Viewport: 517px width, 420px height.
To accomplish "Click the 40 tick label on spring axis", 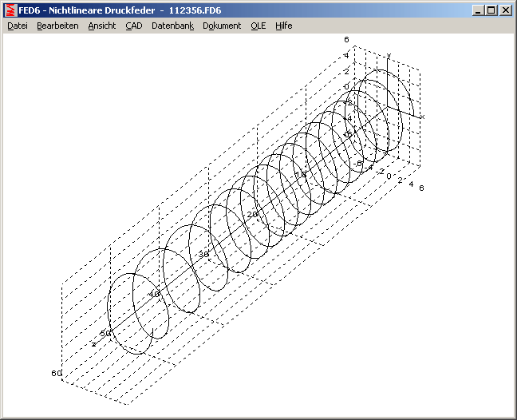I will [x=154, y=294].
